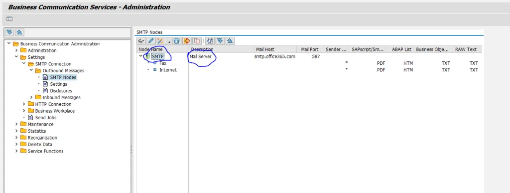This screenshot has width=510, height=193.
Task: Select the Internet node row
Action: pos(168,70)
